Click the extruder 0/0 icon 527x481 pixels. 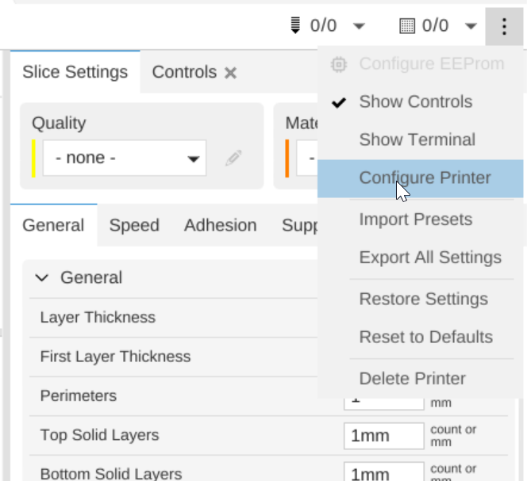(x=295, y=26)
